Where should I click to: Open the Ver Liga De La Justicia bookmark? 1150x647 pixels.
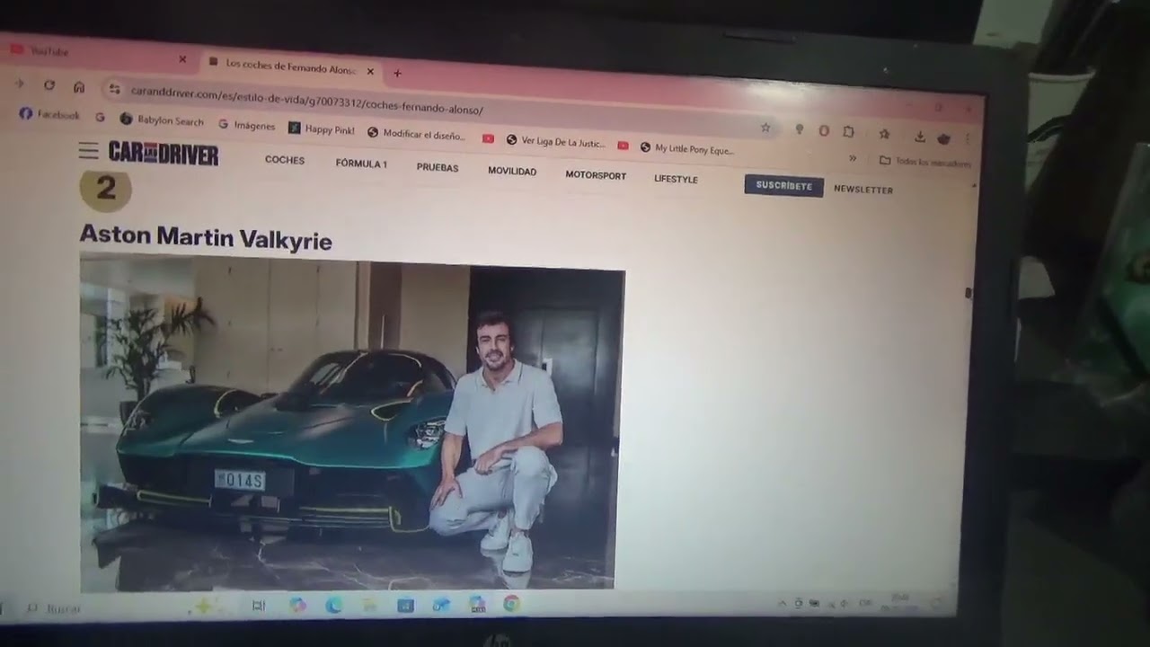555,141
